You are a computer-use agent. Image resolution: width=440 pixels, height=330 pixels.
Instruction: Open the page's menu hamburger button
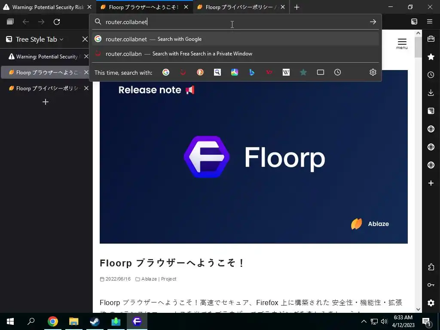(x=402, y=44)
